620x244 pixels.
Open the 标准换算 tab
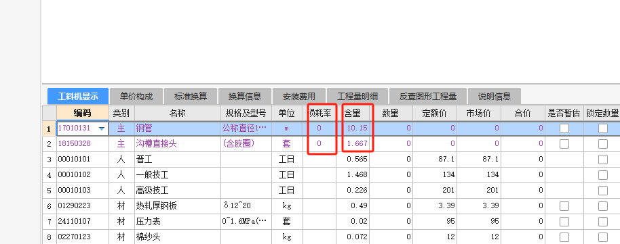[x=191, y=96]
